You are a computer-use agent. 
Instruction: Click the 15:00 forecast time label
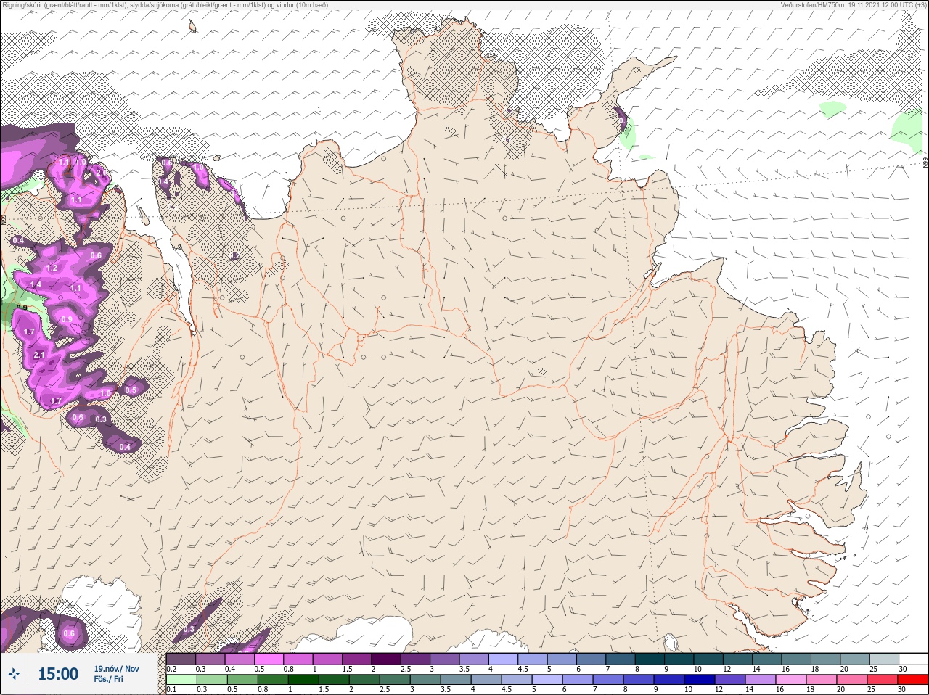(58, 674)
